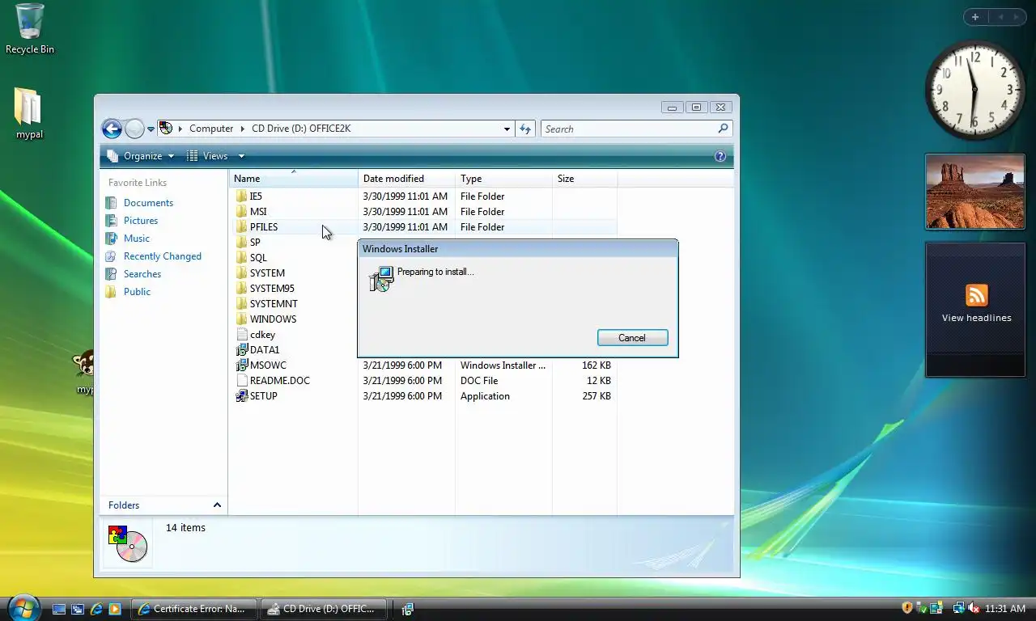Image resolution: width=1036 pixels, height=621 pixels.
Task: Launch Internet Explorer from Quick Launch
Action: click(96, 609)
